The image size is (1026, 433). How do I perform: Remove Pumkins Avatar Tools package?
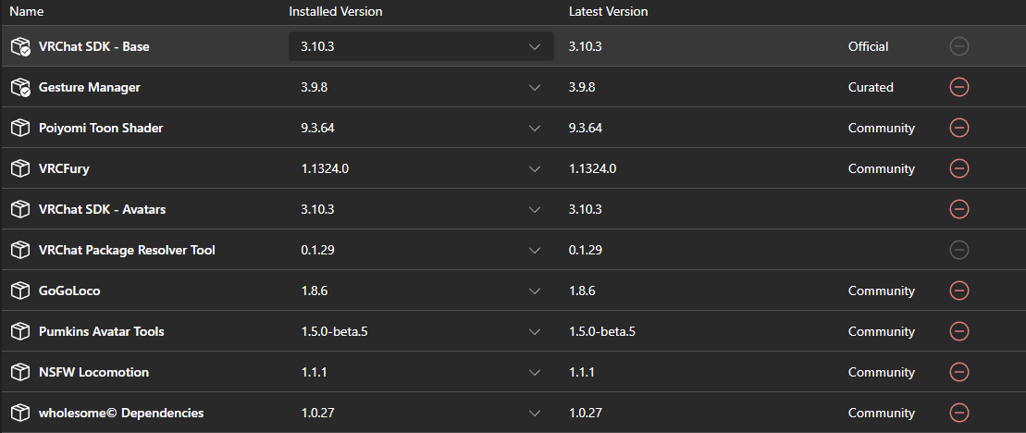(958, 331)
